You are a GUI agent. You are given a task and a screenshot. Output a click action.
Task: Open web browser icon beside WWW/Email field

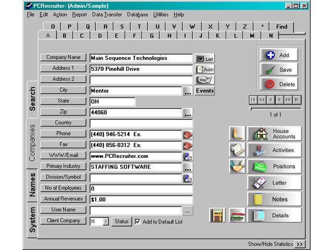point(187,156)
